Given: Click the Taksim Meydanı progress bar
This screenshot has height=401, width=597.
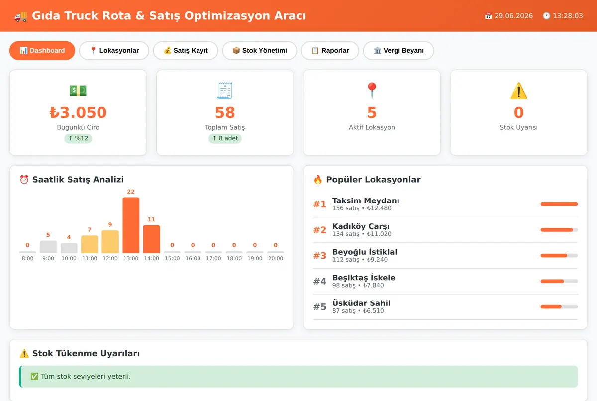Looking at the screenshot, I should [559, 204].
